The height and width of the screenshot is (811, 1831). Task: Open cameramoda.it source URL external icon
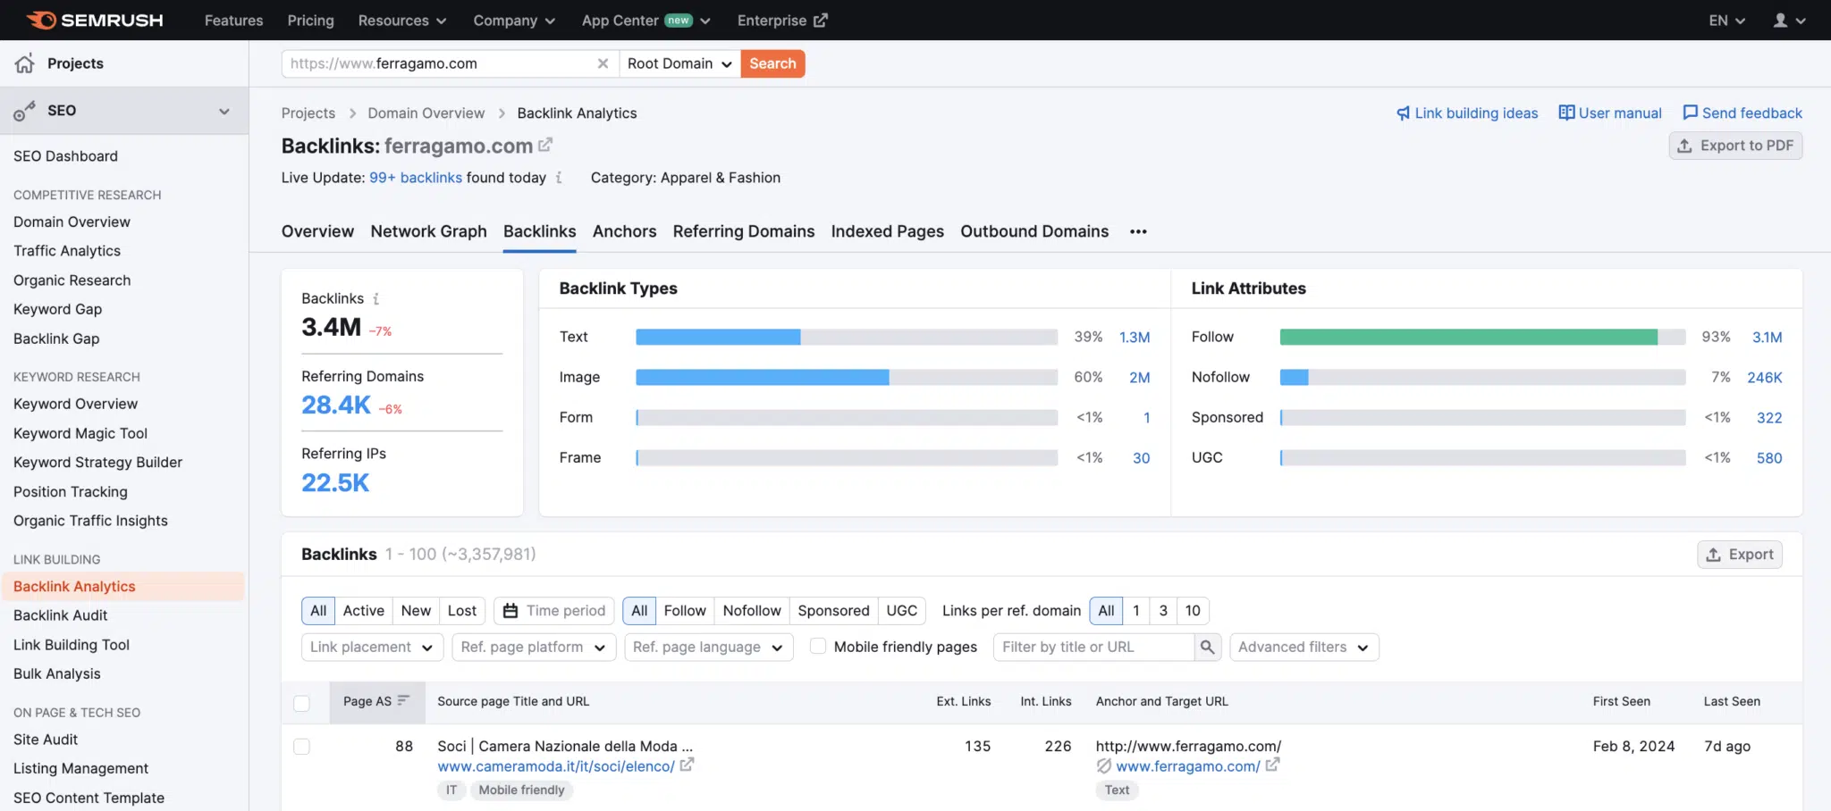coord(687,765)
